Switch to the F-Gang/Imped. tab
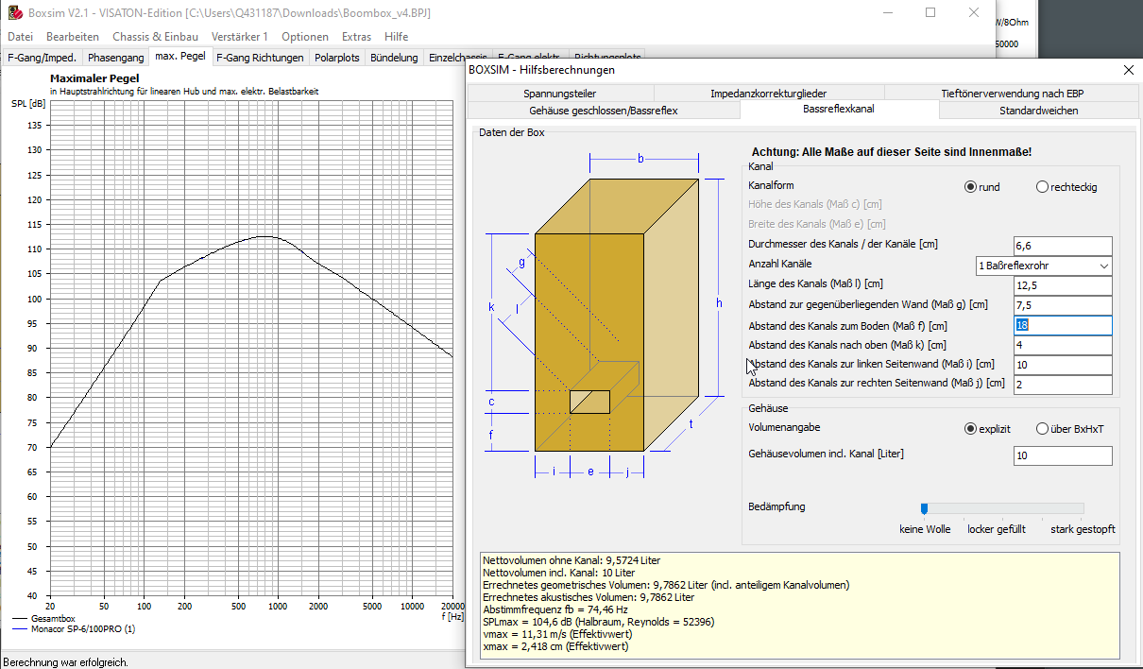Screen dimensions: 1143x669 pos(43,58)
